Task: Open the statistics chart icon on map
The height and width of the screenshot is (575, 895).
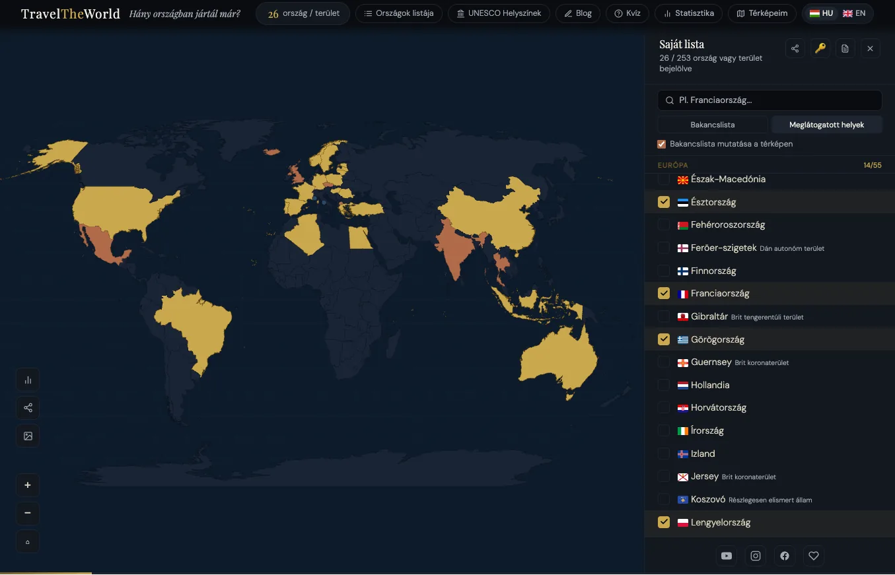Action: (28, 380)
